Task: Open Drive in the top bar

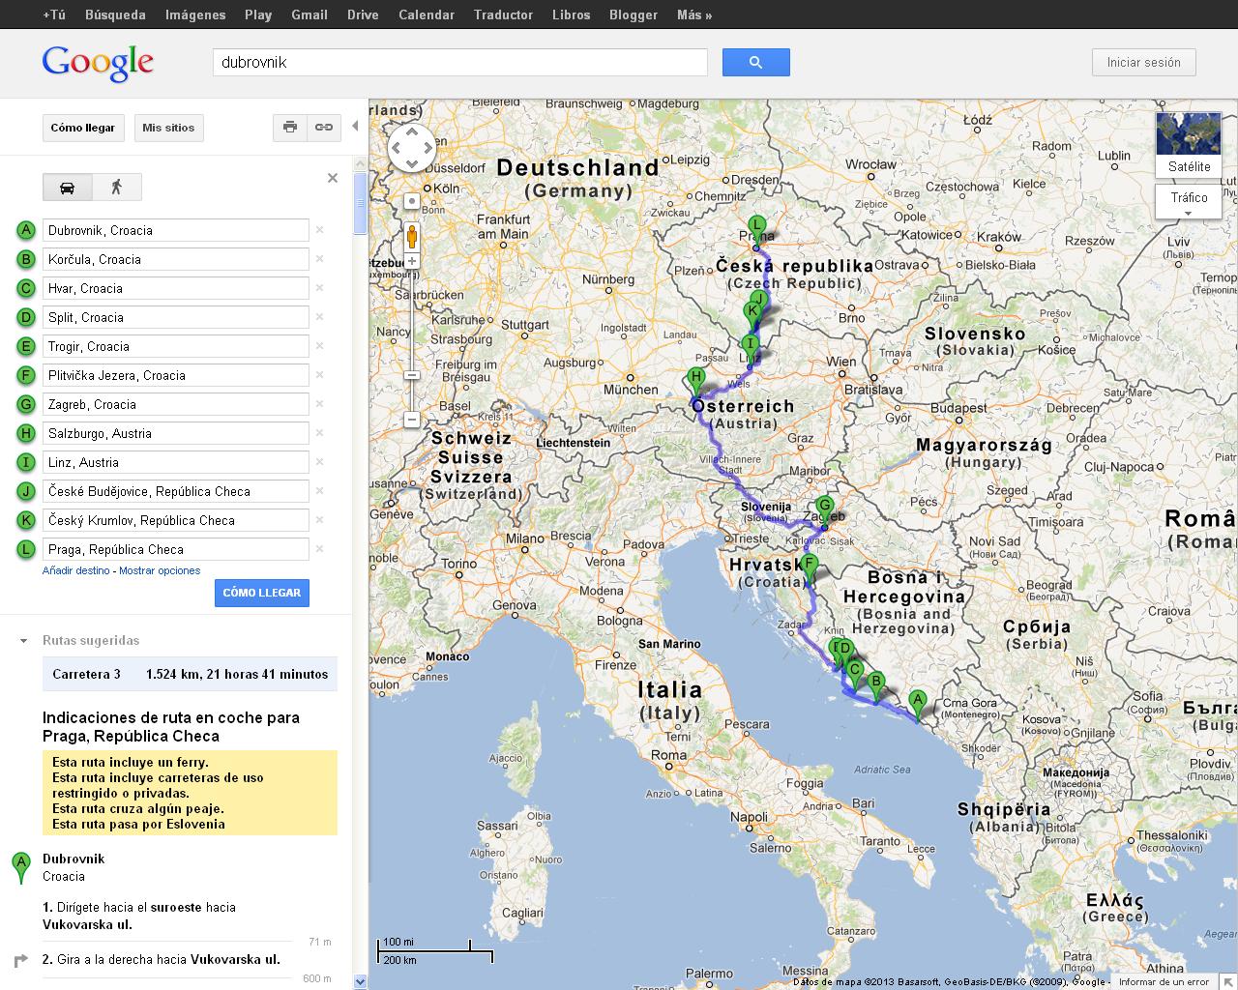Action: pos(363,15)
